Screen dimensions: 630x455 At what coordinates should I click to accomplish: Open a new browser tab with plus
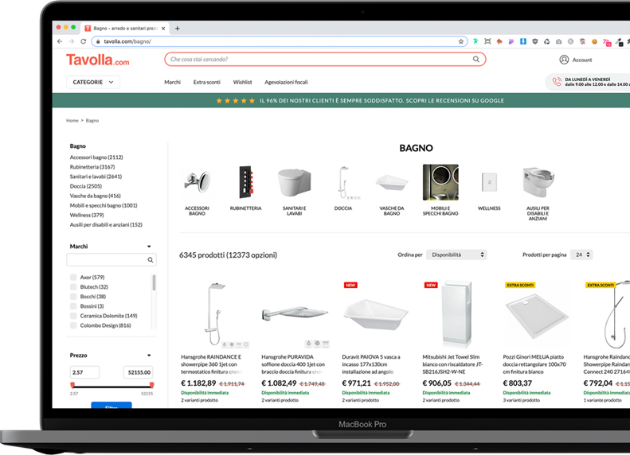point(177,29)
